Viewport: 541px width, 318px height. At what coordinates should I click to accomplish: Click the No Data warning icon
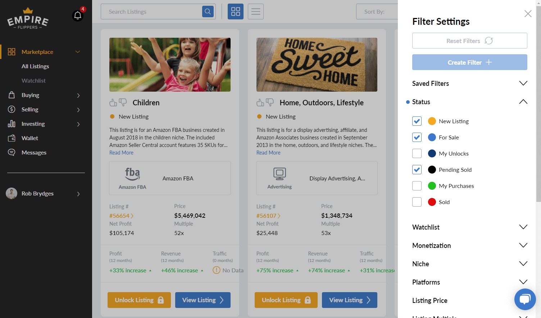click(x=217, y=270)
